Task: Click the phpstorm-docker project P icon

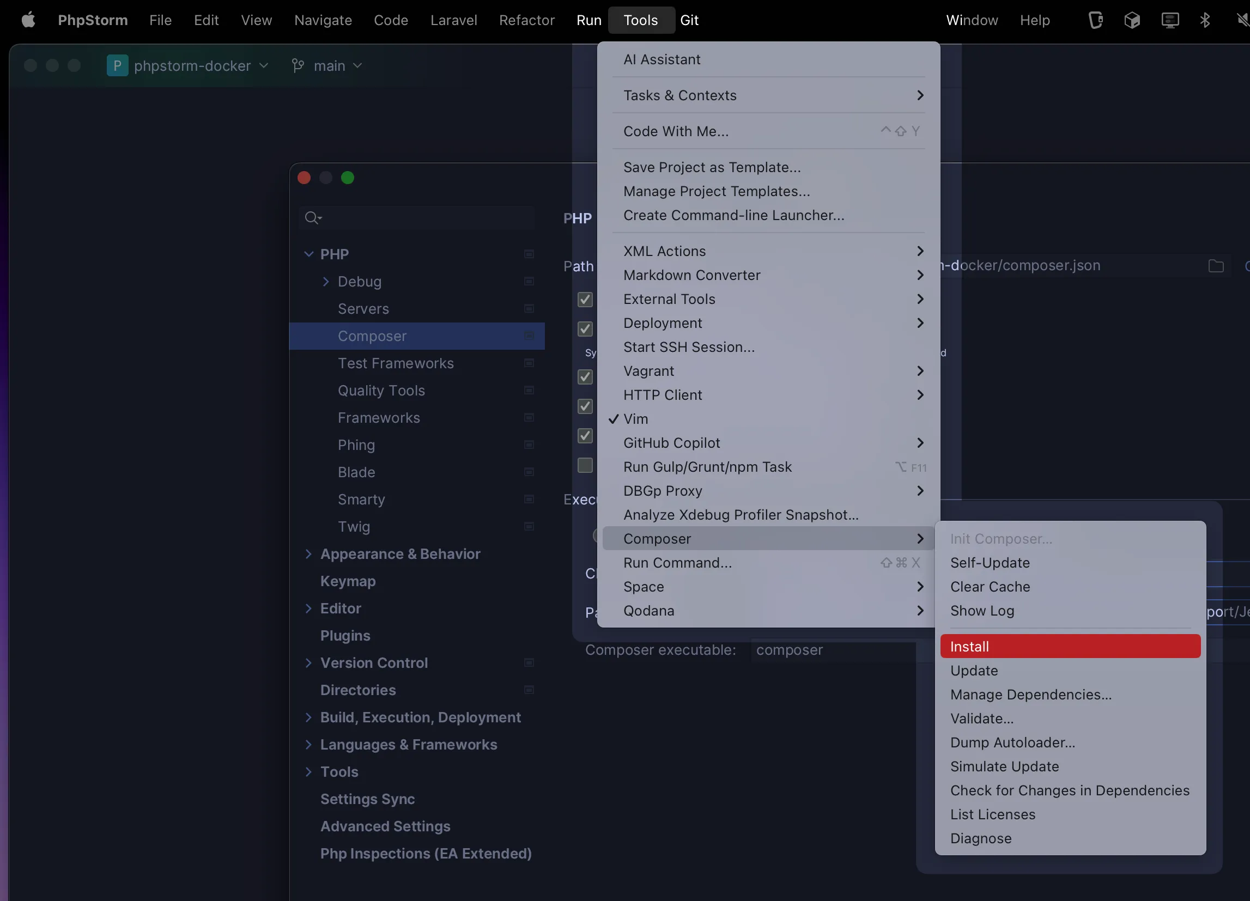Action: click(x=117, y=65)
